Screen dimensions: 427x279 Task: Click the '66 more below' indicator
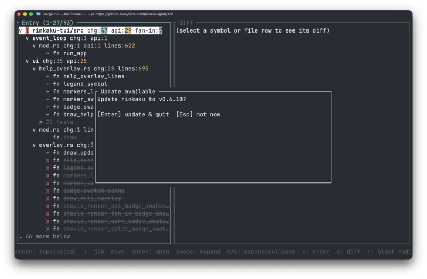(44, 236)
